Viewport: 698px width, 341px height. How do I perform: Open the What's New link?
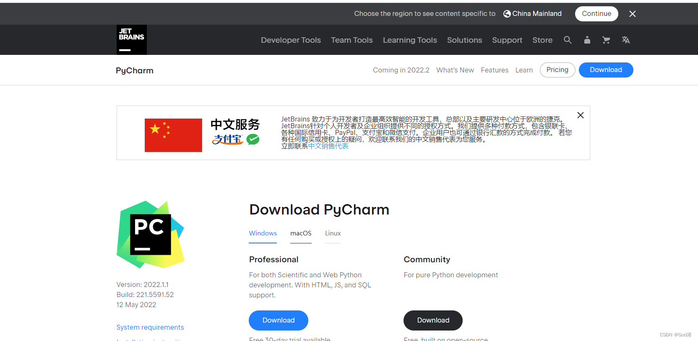(x=455, y=70)
